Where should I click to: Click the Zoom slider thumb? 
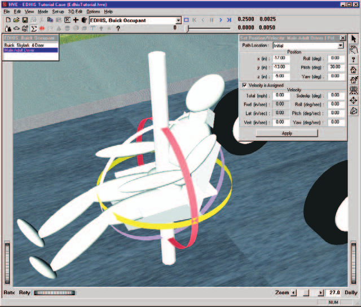[x=306, y=293]
